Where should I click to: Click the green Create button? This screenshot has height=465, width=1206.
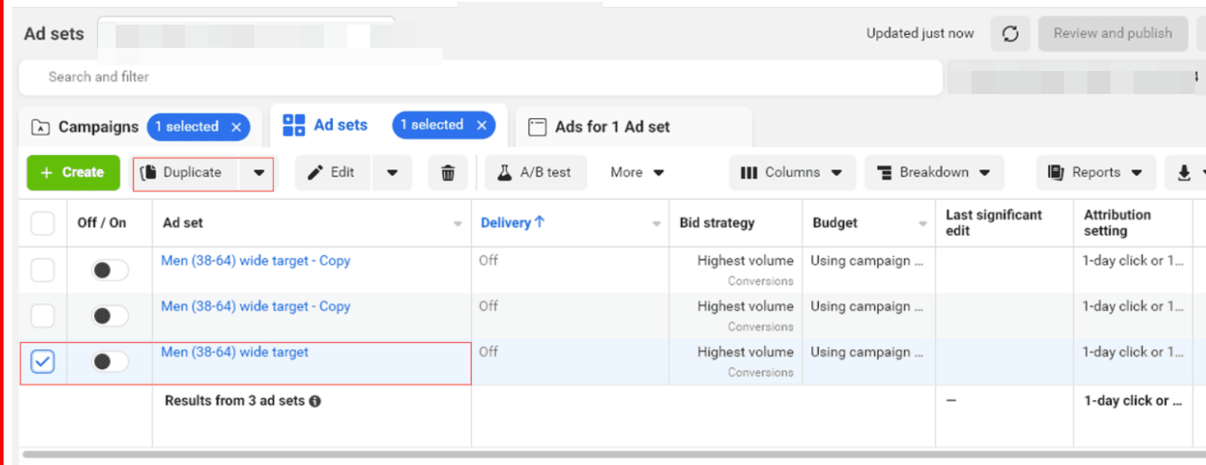coord(73,173)
